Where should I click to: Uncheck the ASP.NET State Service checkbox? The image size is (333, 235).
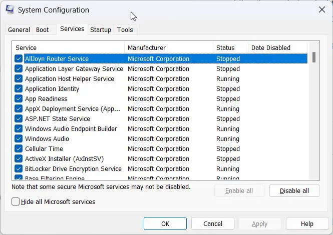19,118
